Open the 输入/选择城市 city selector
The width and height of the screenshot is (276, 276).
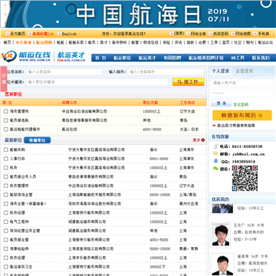click(166, 72)
